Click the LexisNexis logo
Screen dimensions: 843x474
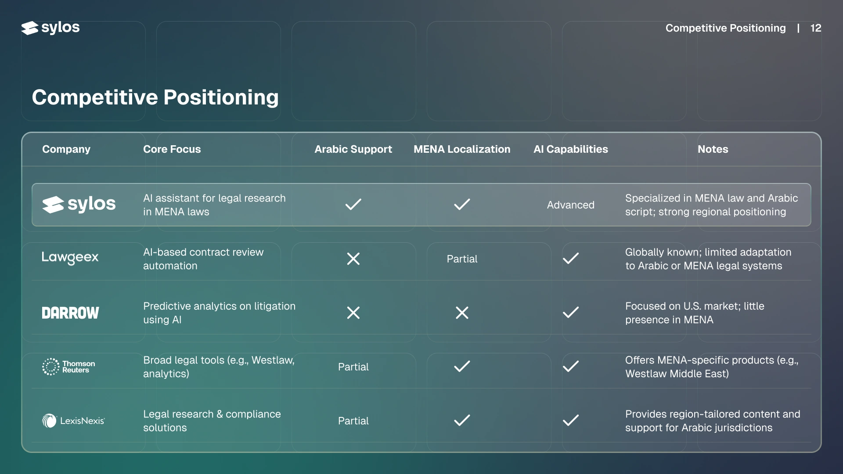(x=73, y=420)
